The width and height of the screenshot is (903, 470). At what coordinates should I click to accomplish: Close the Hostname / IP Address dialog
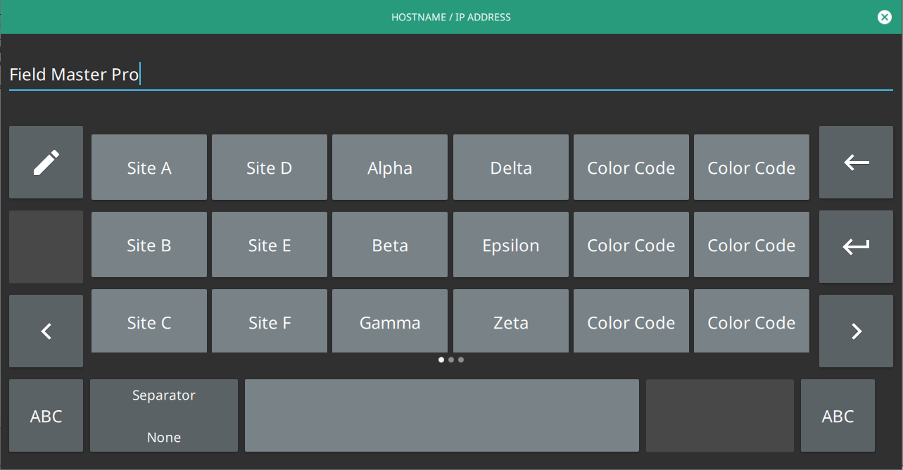tap(885, 18)
